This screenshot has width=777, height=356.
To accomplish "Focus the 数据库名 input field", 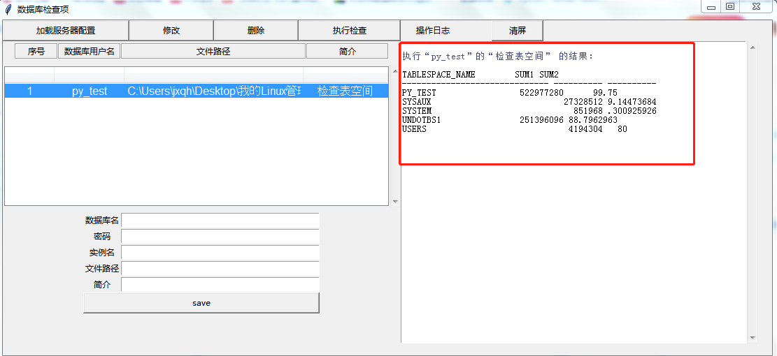I will coord(220,221).
